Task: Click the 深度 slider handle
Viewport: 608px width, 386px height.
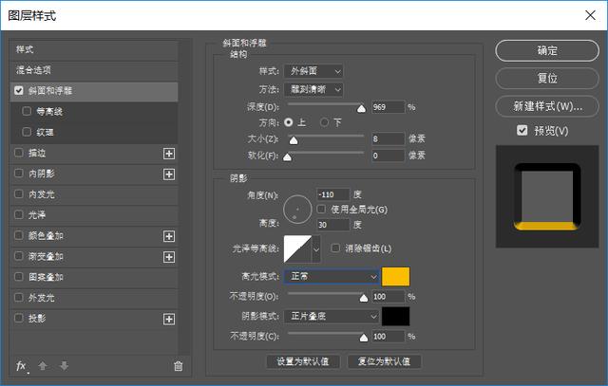Action: click(x=361, y=109)
